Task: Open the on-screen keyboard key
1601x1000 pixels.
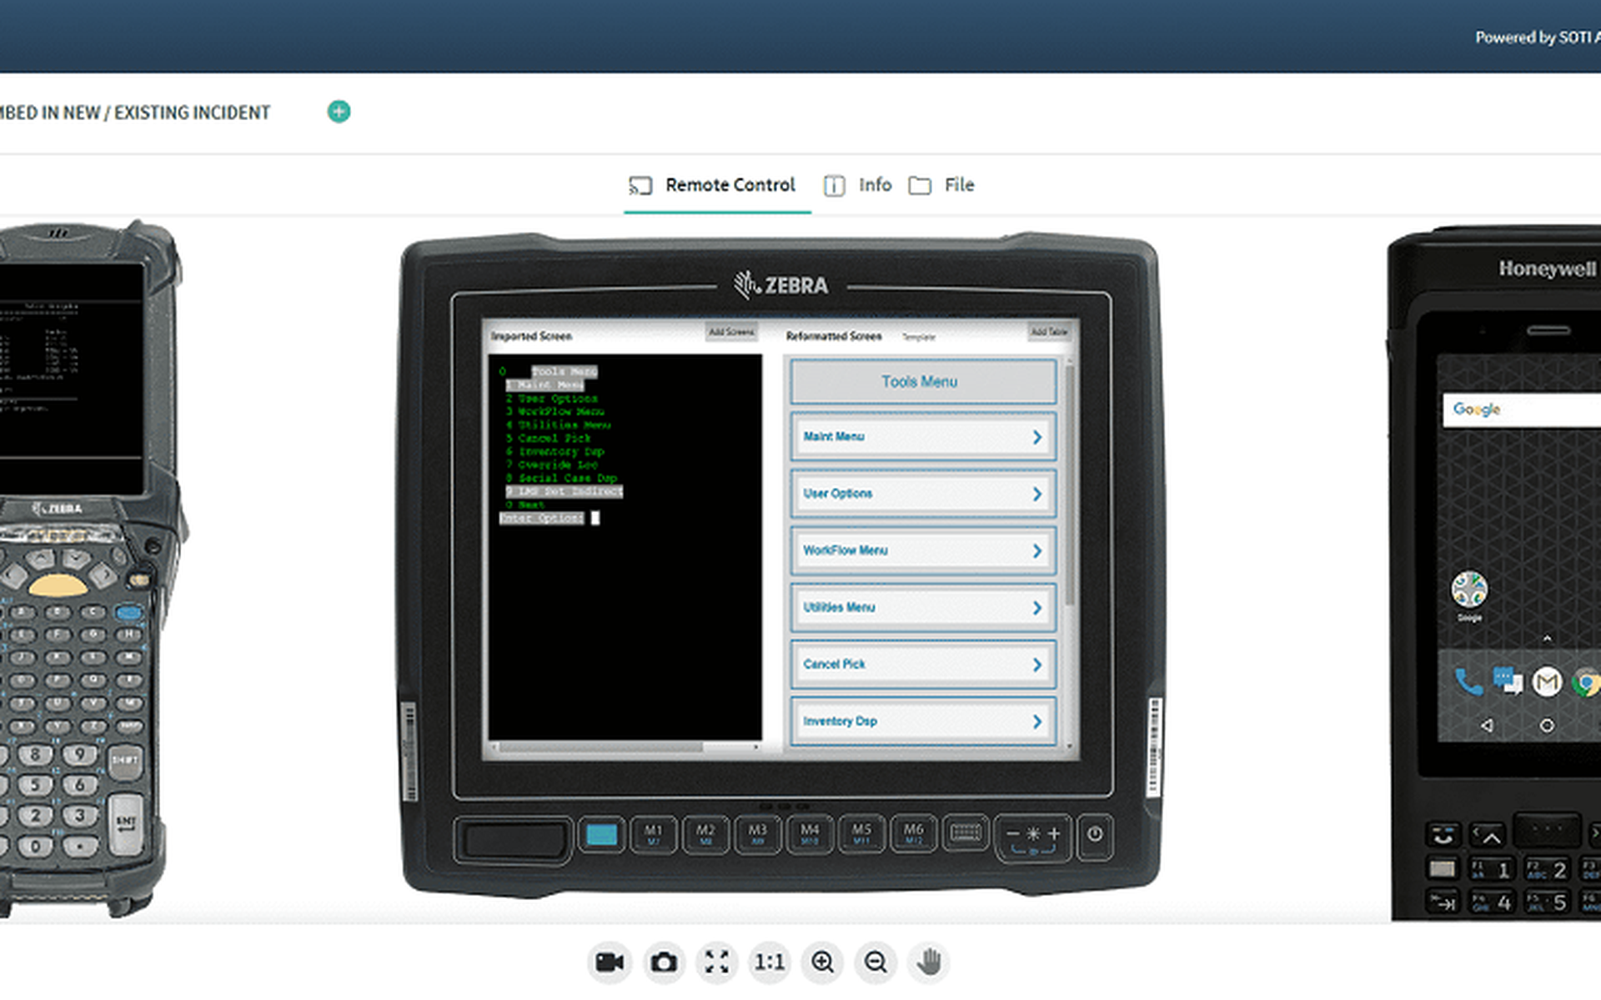Action: tap(966, 834)
